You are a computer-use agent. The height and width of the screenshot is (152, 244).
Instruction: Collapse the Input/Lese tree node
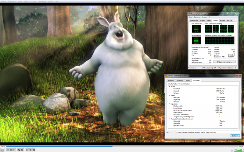pos(170,104)
